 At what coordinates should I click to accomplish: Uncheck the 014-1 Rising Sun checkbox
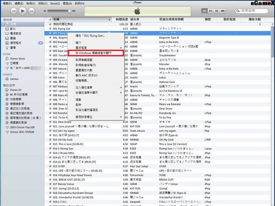tap(50, 148)
